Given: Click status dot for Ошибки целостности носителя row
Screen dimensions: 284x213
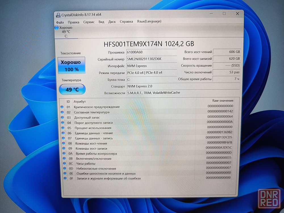Looking at the screenshot, I should tap(65, 173).
